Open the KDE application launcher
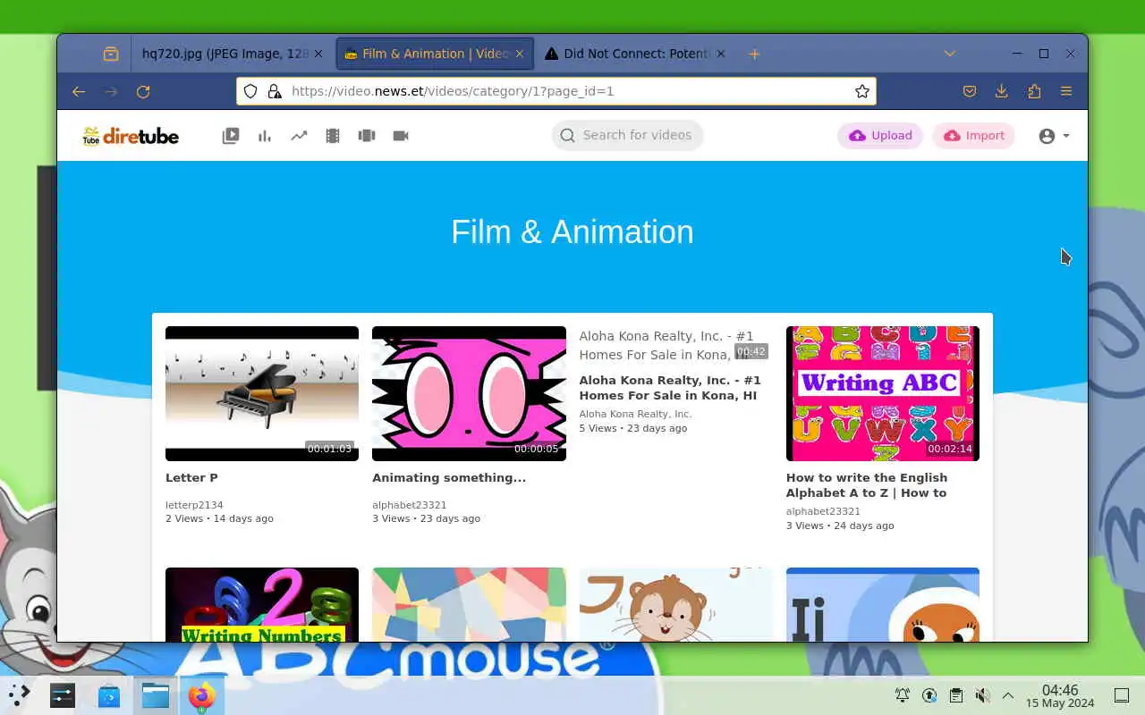The height and width of the screenshot is (715, 1145). [19, 694]
